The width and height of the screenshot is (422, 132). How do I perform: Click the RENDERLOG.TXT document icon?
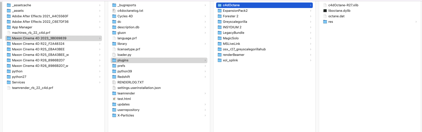pos(114,82)
